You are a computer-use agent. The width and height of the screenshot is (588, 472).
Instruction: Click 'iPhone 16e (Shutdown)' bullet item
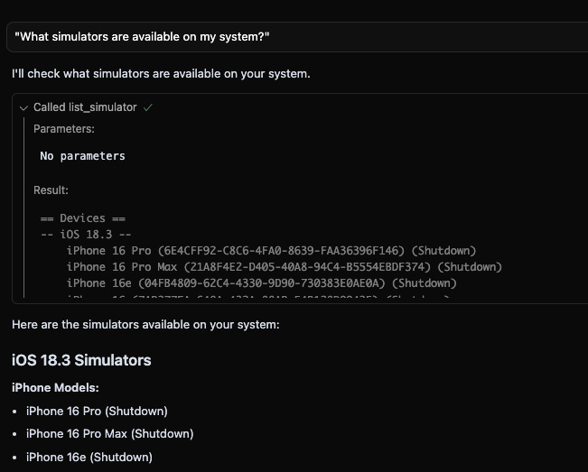(89, 457)
